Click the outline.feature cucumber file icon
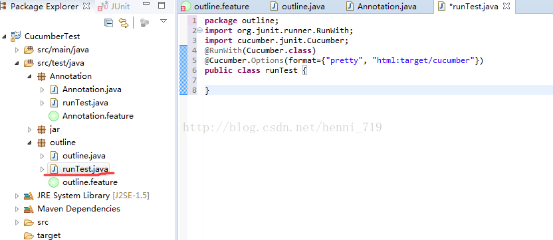Viewport: 553px width, 240px height. click(53, 182)
